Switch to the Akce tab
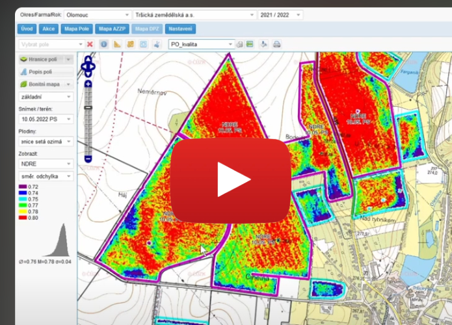 coord(48,29)
